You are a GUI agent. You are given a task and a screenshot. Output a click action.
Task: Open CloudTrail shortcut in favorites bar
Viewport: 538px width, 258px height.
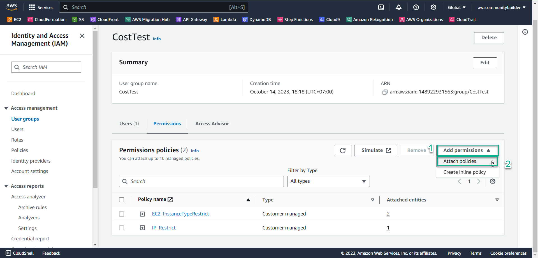[x=463, y=19]
